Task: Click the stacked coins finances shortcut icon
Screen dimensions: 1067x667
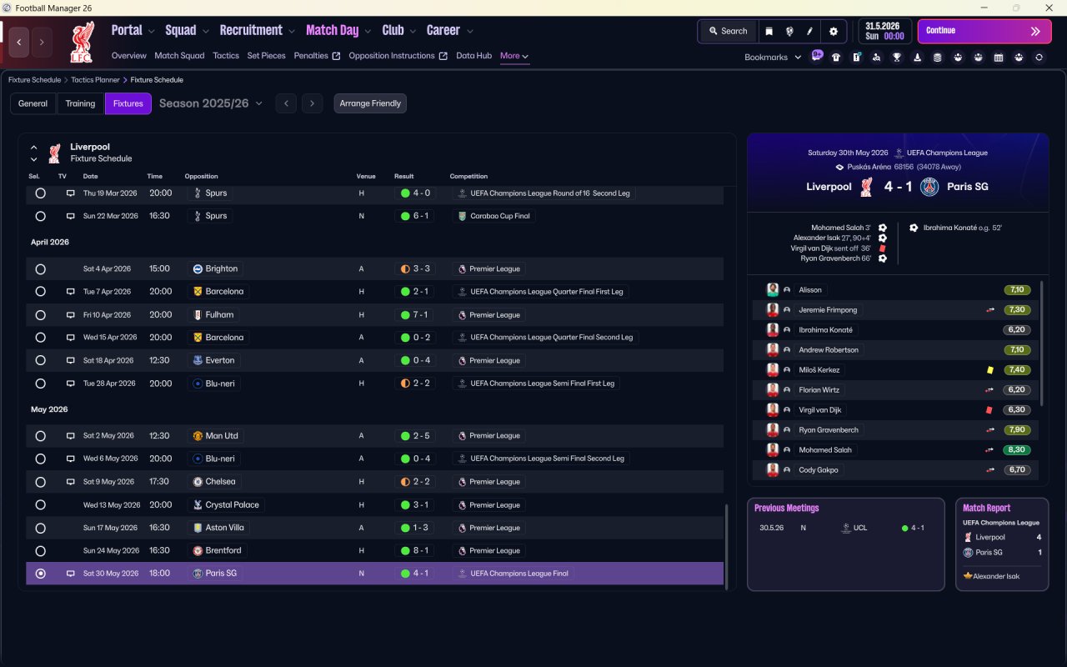Action: [937, 58]
